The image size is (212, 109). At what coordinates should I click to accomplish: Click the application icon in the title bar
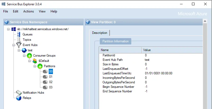(3, 4)
